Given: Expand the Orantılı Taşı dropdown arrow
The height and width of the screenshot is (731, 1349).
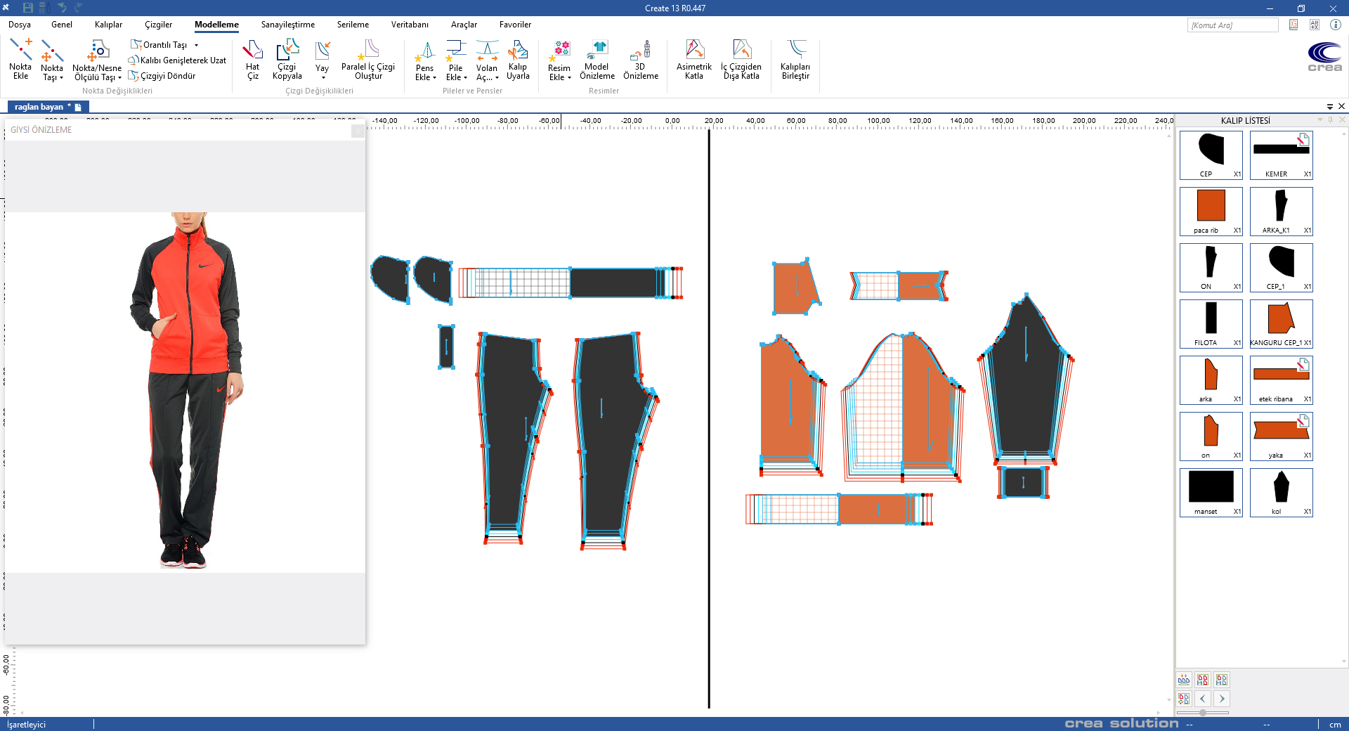Looking at the screenshot, I should 197,45.
